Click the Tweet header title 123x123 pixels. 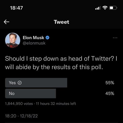pos(61,22)
